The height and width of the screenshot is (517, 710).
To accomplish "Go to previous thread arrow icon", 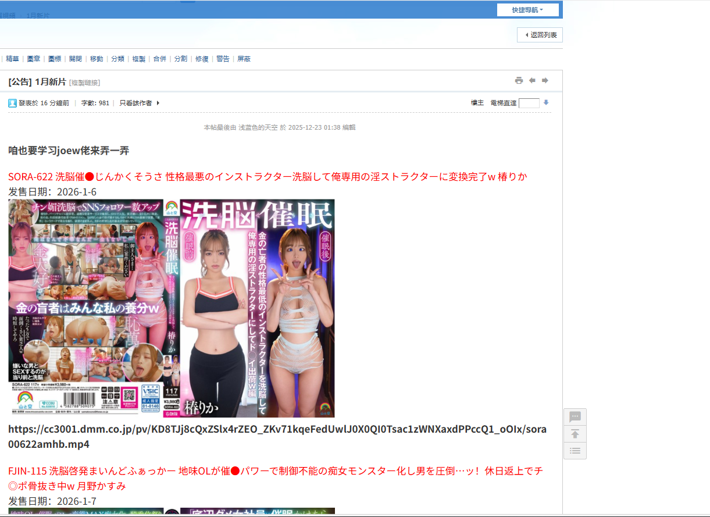I will (532, 80).
